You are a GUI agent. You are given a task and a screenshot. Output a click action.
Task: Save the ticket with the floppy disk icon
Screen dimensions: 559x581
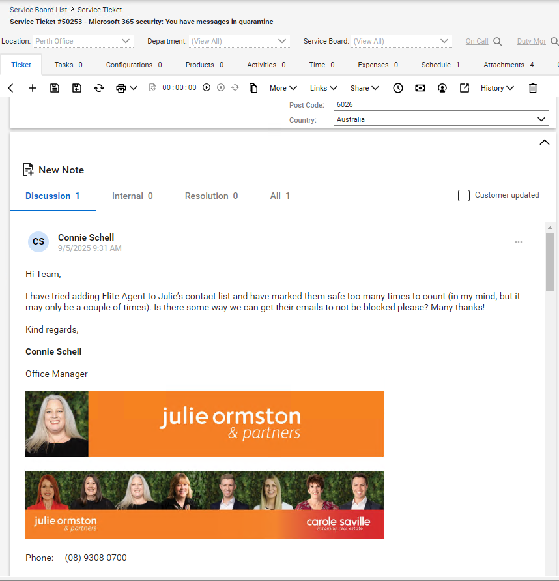pos(55,88)
